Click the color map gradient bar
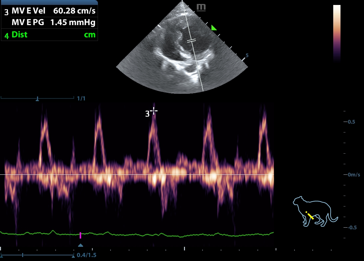Screen dimensions: 364x261 [x=337, y=33]
